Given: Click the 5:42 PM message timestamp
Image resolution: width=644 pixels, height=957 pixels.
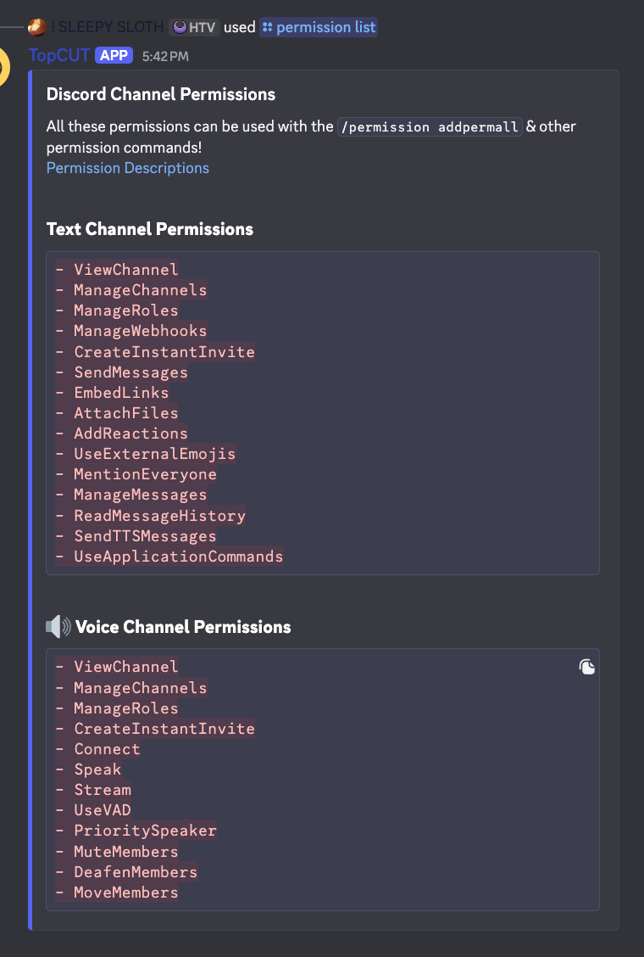Looking at the screenshot, I should tap(165, 57).
